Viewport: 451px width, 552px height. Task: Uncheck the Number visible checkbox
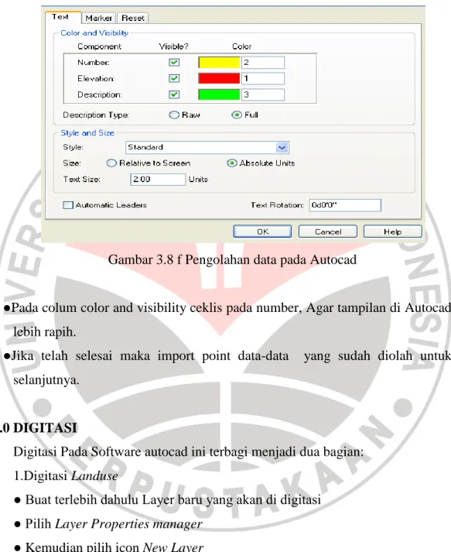174,62
